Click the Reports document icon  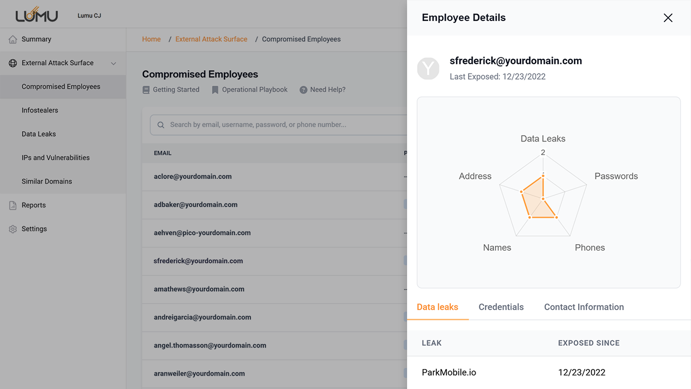13,205
